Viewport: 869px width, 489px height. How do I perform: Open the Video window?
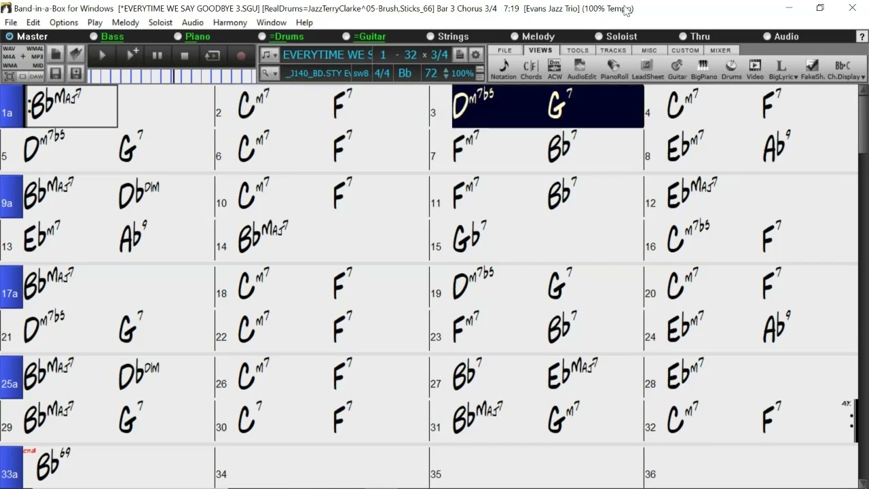click(755, 69)
